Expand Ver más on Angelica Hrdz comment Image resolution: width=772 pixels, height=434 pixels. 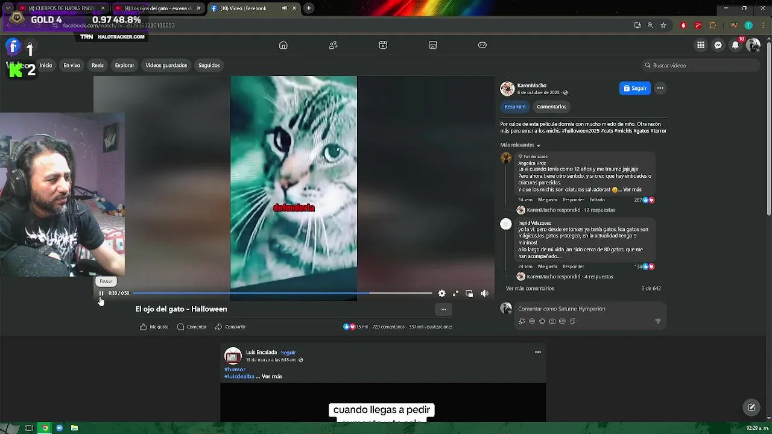[633, 190]
